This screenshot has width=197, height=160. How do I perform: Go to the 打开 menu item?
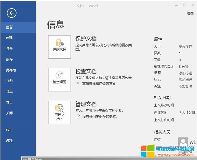[18, 48]
